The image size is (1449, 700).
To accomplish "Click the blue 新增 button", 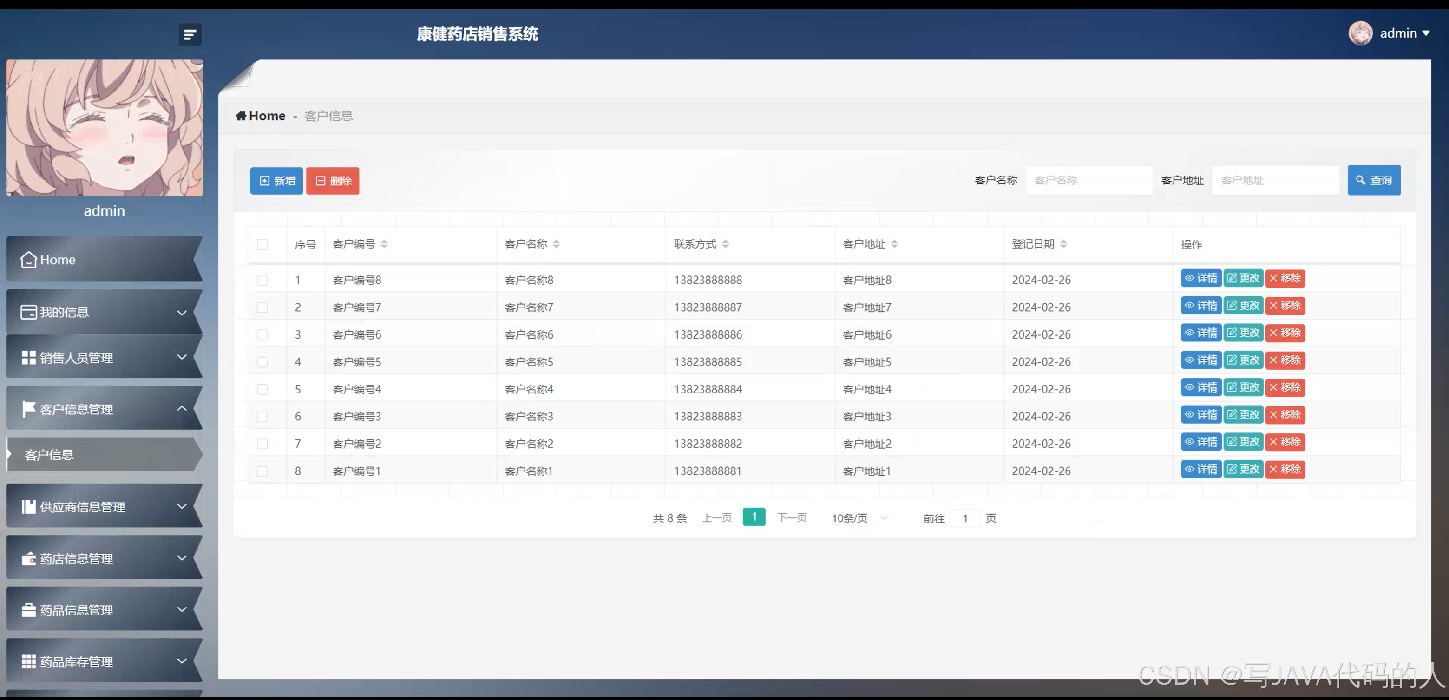I will [x=276, y=181].
